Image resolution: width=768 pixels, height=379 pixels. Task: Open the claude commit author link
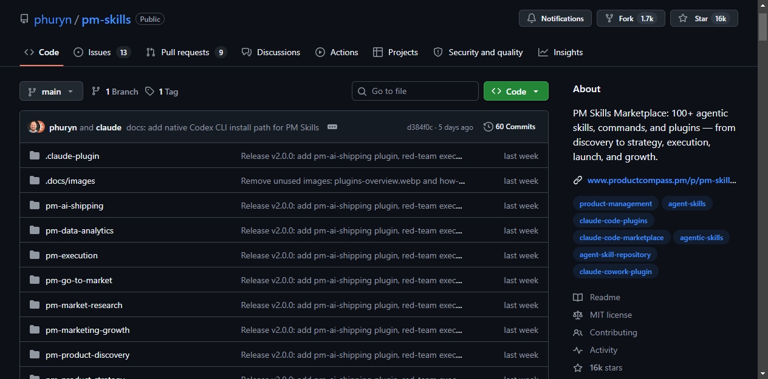click(x=109, y=127)
